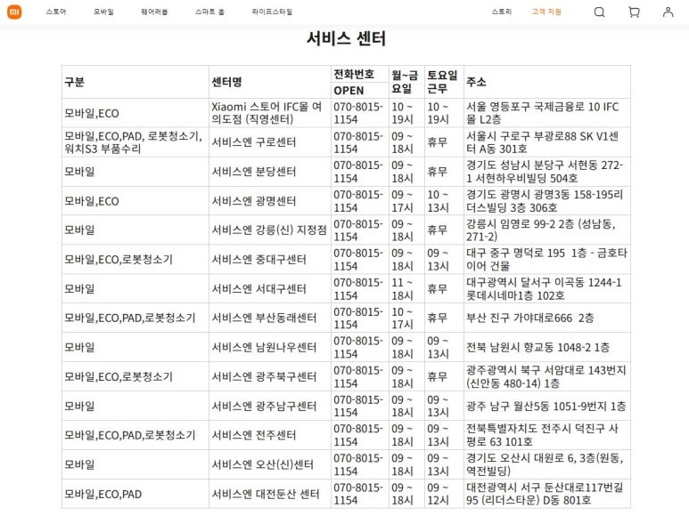Open the 모바일 menu
Image resolution: width=689 pixels, height=524 pixels.
pyautogui.click(x=103, y=12)
